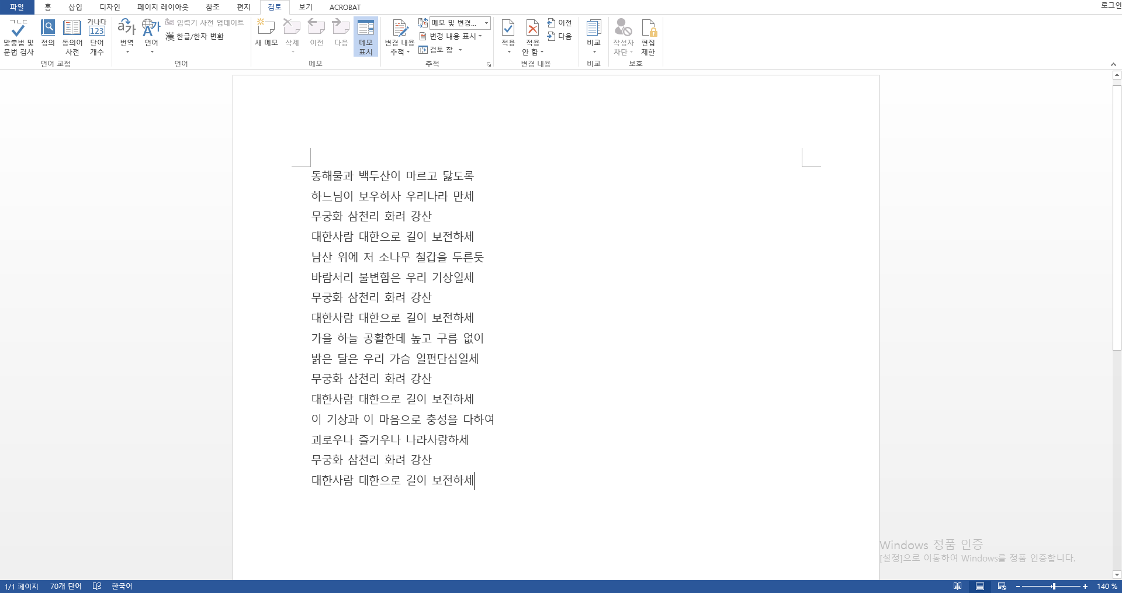Click the line 괴로우나 즐거우나 나라사랑하세

pyautogui.click(x=390, y=440)
